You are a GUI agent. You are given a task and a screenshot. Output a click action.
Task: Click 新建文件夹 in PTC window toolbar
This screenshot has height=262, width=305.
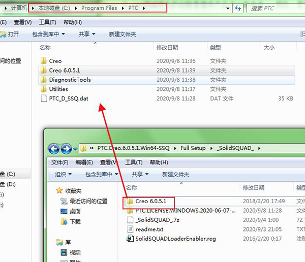point(123,35)
